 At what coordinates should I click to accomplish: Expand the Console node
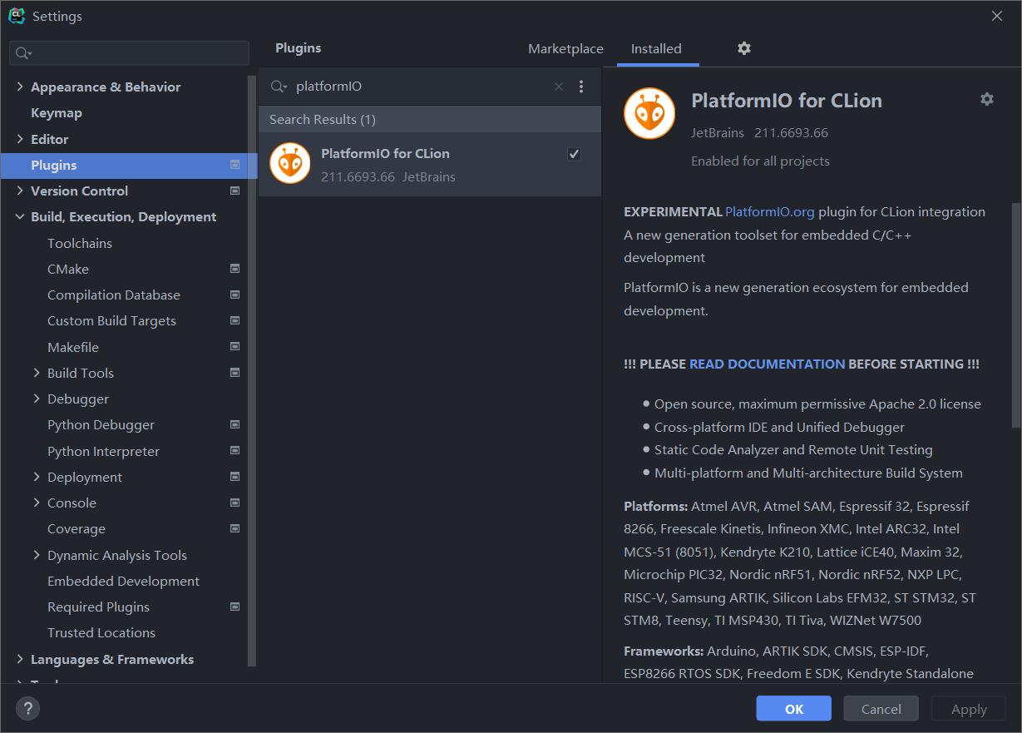37,503
